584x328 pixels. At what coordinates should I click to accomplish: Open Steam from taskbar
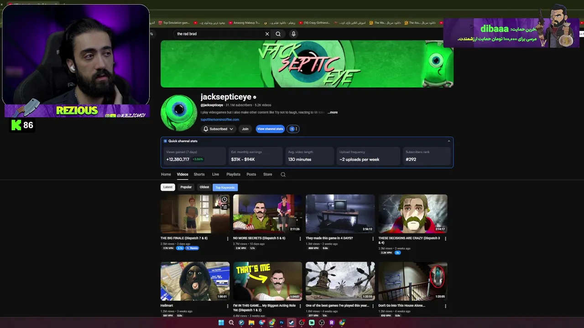[292, 323]
